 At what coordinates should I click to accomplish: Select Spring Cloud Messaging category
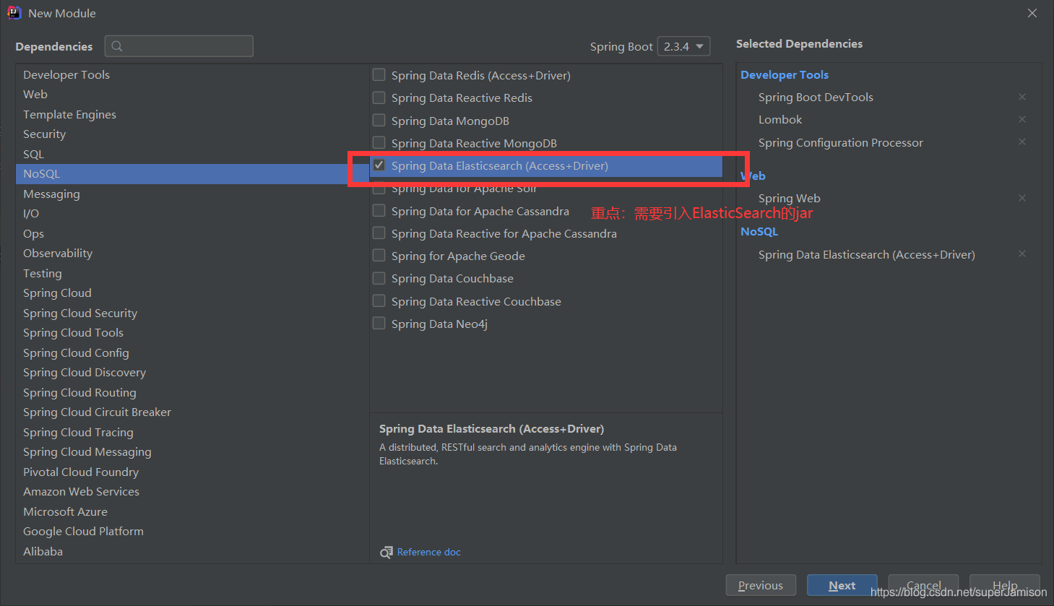pos(192,451)
